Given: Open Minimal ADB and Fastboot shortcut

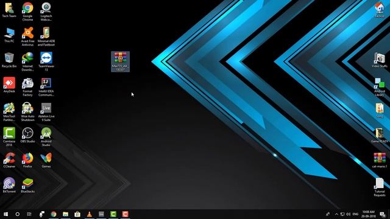Looking at the screenshot, I should [46, 36].
